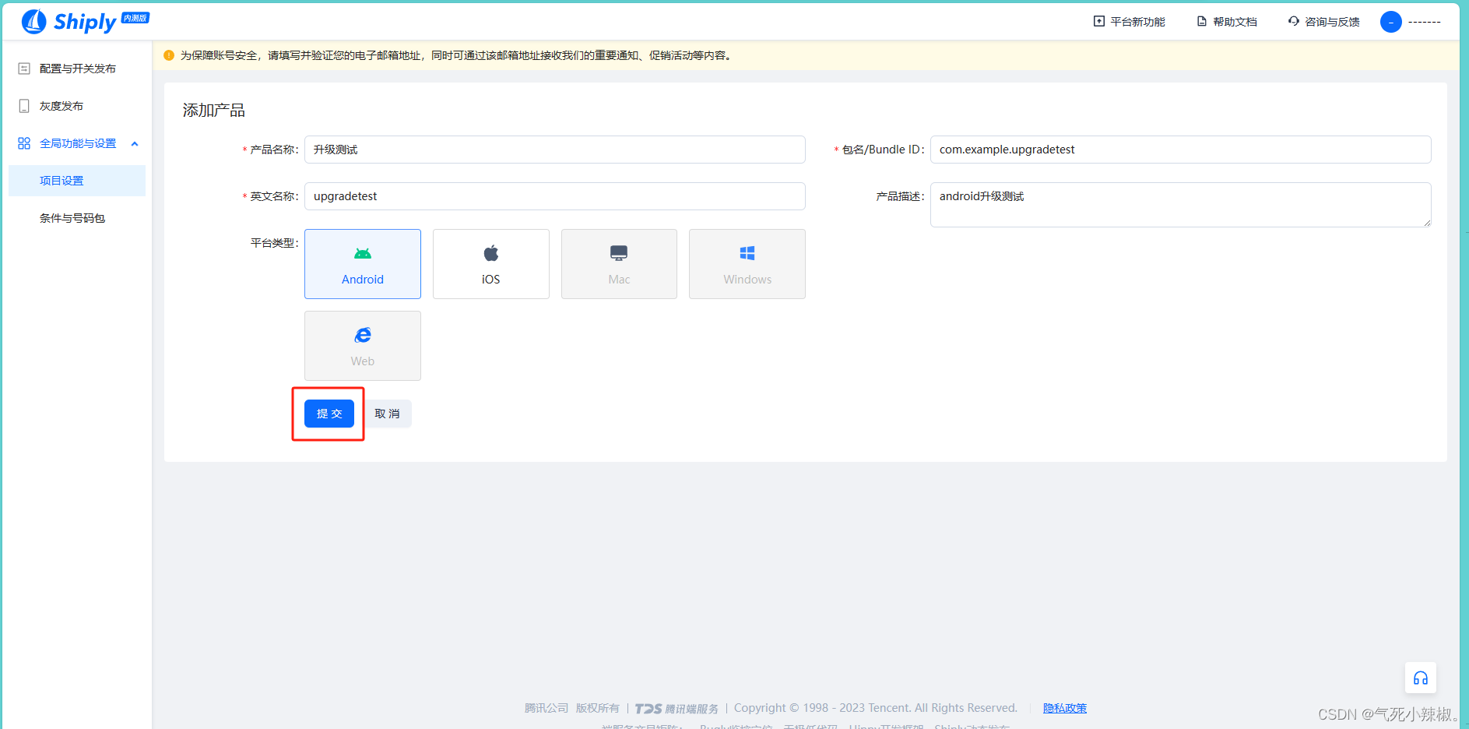This screenshot has width=1469, height=729.
Task: Toggle the Web platform selection card
Action: (362, 345)
